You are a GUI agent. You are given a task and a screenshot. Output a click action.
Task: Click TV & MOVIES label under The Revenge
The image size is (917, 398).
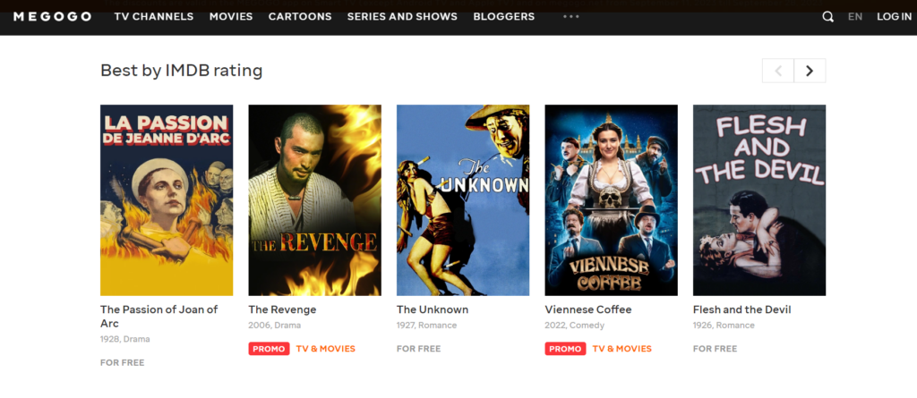326,349
